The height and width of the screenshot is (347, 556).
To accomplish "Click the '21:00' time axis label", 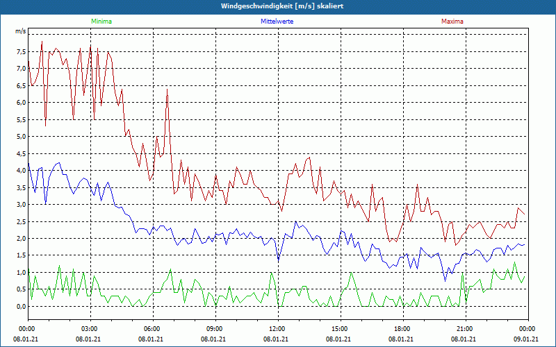I will click(x=466, y=329).
